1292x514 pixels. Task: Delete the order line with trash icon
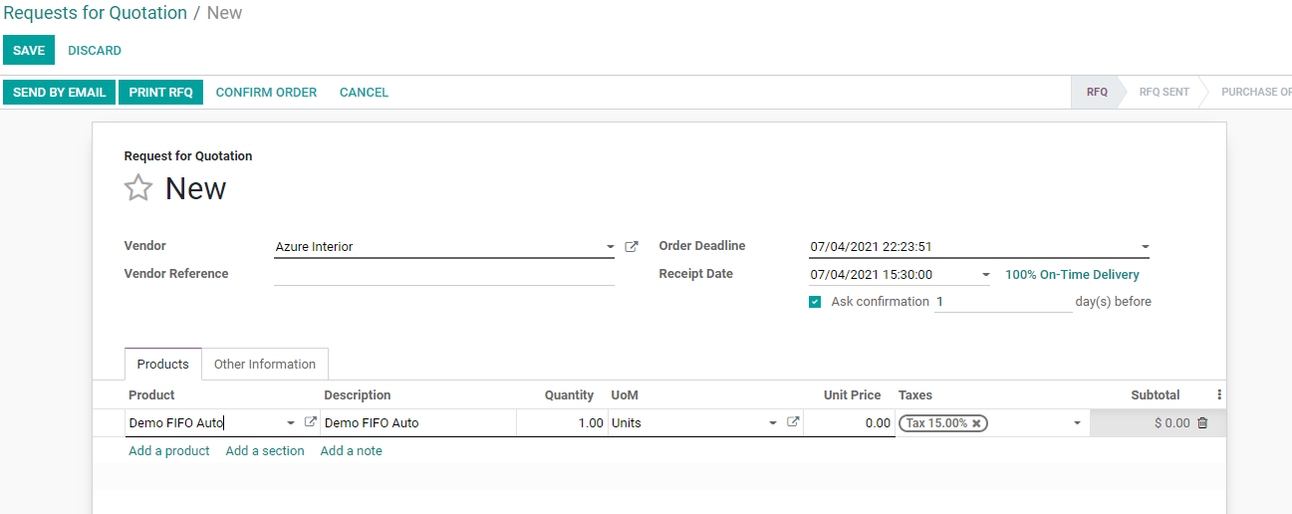(1202, 423)
